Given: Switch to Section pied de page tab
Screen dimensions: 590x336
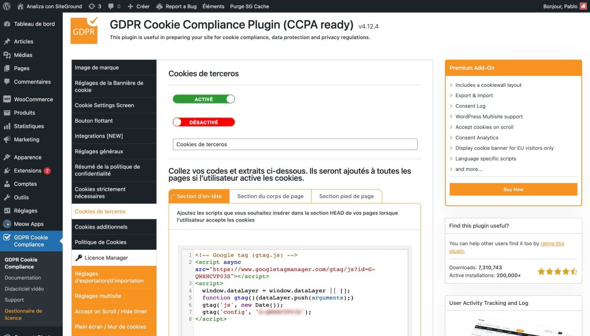Looking at the screenshot, I should 346,196.
